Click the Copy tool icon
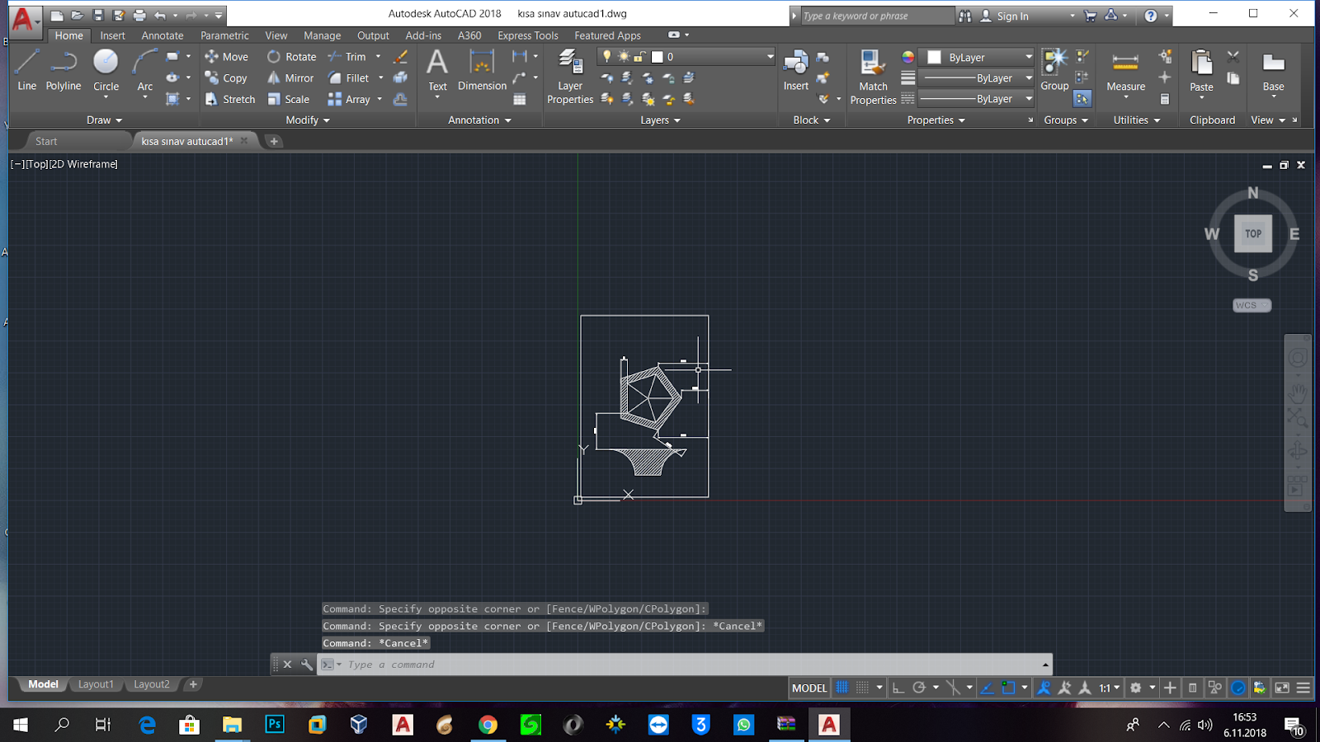 tap(212, 78)
